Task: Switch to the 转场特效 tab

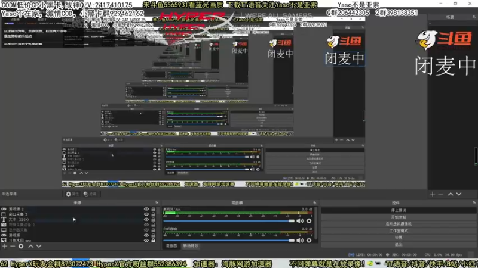Action: (x=191, y=246)
